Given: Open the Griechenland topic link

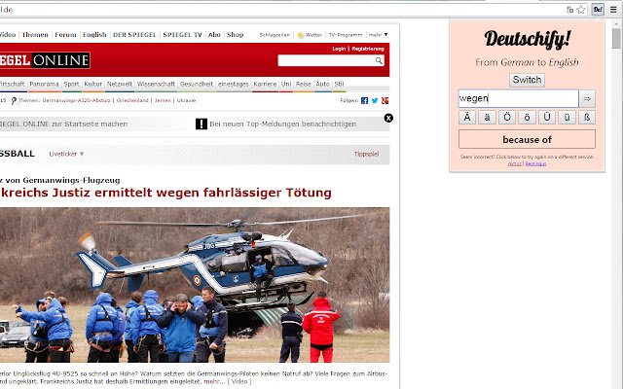Looking at the screenshot, I should click(132, 100).
